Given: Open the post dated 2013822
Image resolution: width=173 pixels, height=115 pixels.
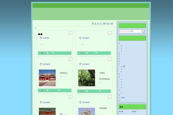Looking at the screenshot, I should 46,64.
